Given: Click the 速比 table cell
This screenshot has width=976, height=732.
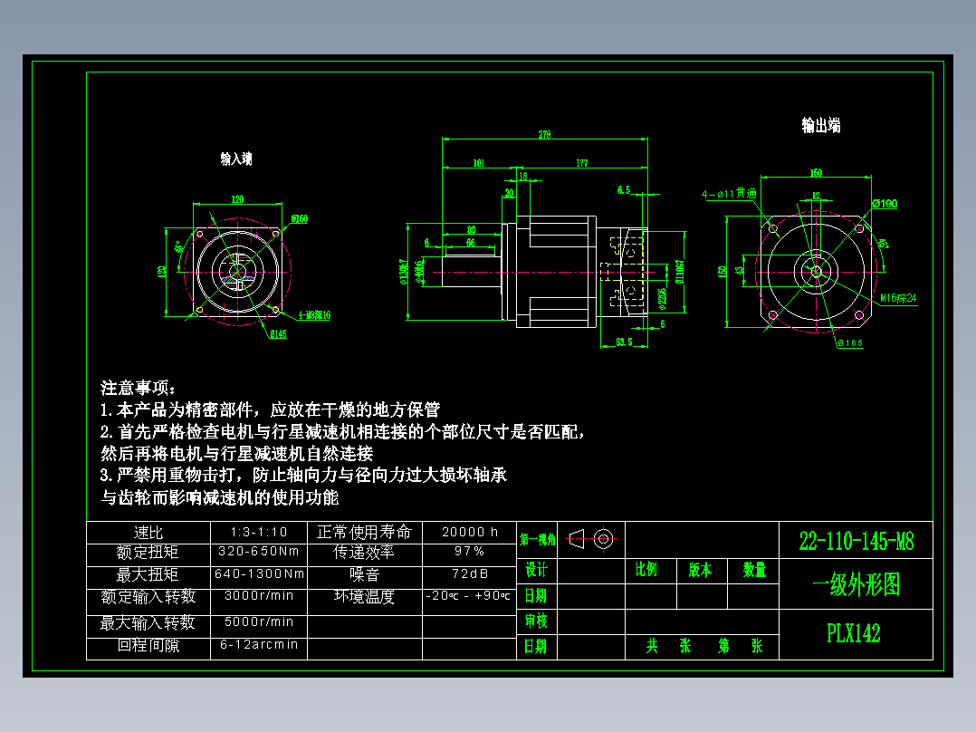Looking at the screenshot, I should point(147,532).
